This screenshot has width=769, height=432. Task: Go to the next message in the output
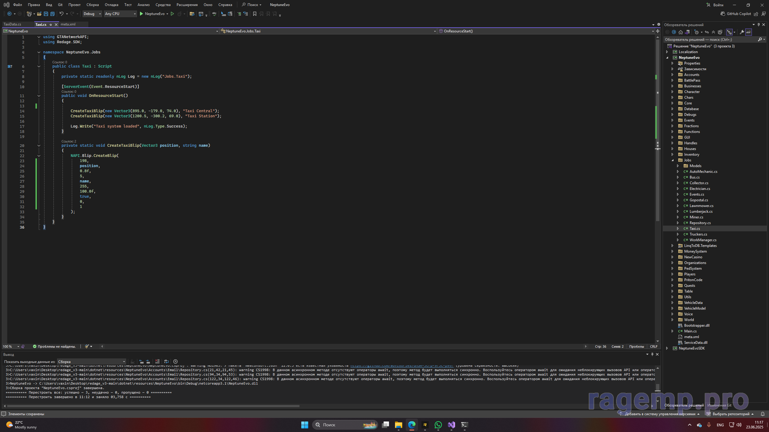pyautogui.click(x=148, y=361)
